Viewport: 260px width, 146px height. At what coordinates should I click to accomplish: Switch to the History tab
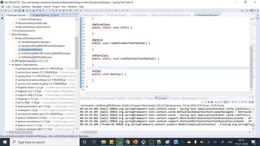(x=203, y=98)
